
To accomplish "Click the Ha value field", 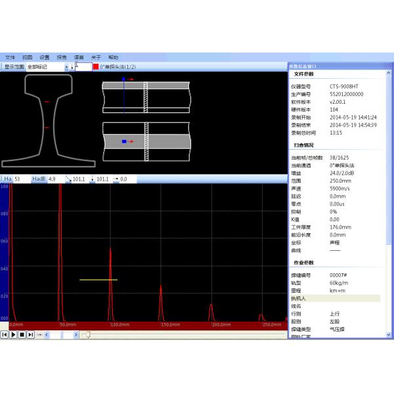I will (21, 179).
